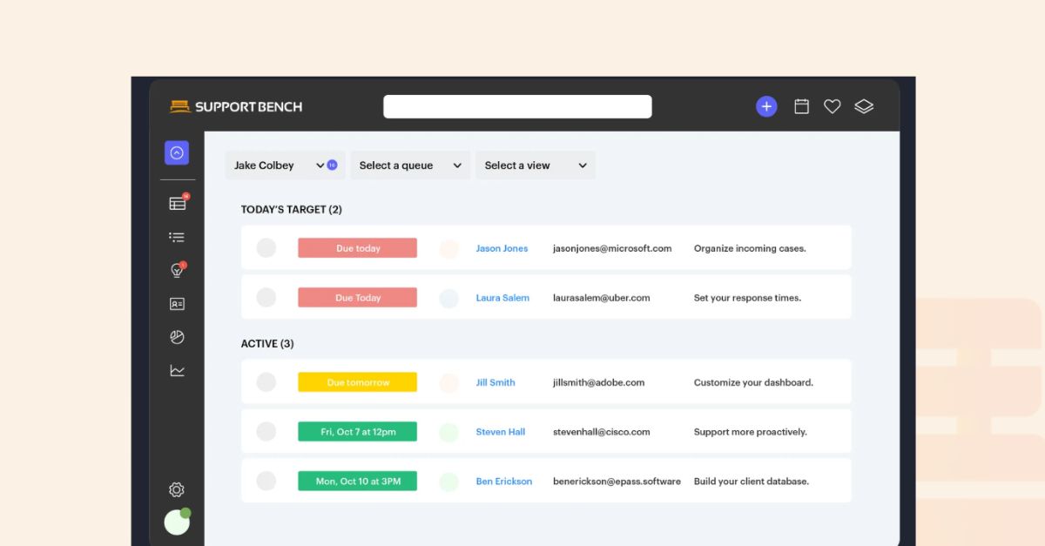Select the round checkbox for Ben Erickson
The height and width of the screenshot is (546, 1045).
coord(266,481)
